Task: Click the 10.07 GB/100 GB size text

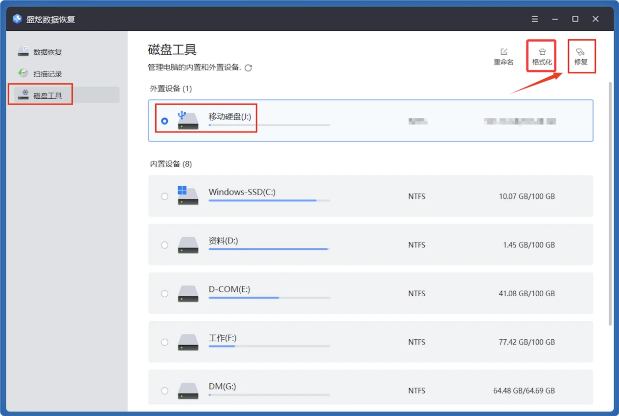Action: click(x=527, y=197)
